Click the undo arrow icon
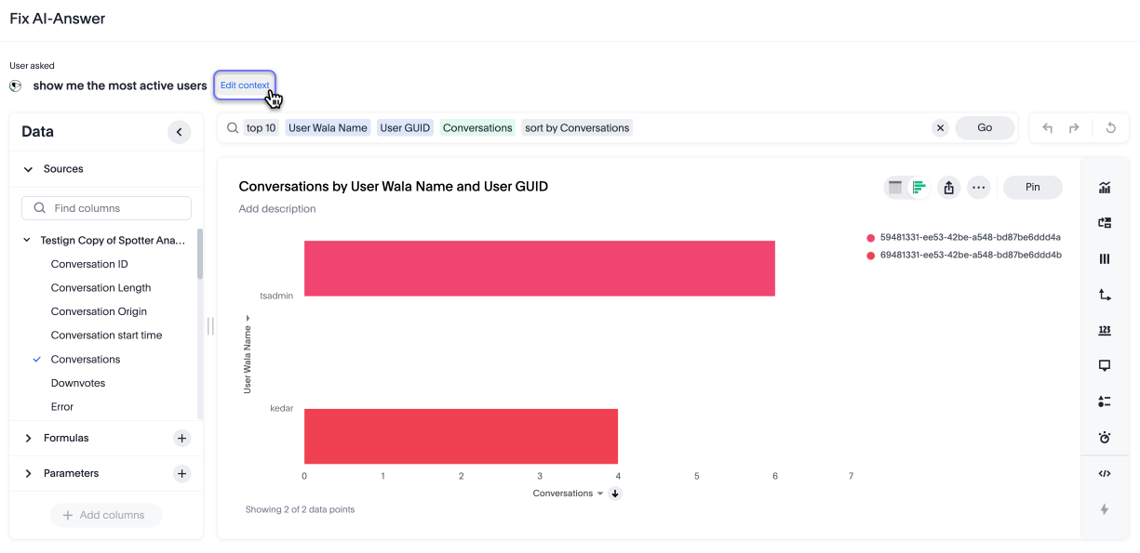The width and height of the screenshot is (1140, 553). click(x=1048, y=128)
